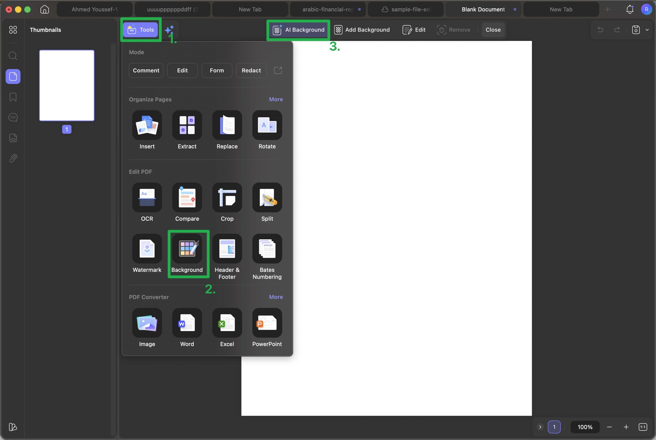The height and width of the screenshot is (440, 656).
Task: Open More link for PDF Converter
Action: [276, 297]
